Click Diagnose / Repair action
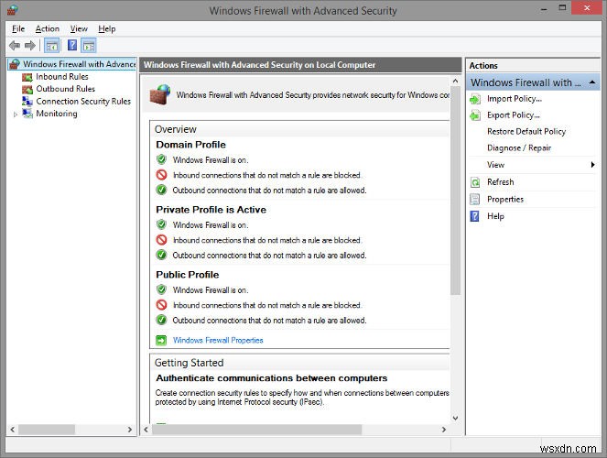 519,147
